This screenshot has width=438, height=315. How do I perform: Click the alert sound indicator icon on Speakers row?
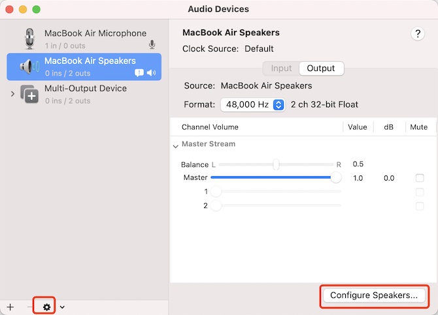point(139,73)
